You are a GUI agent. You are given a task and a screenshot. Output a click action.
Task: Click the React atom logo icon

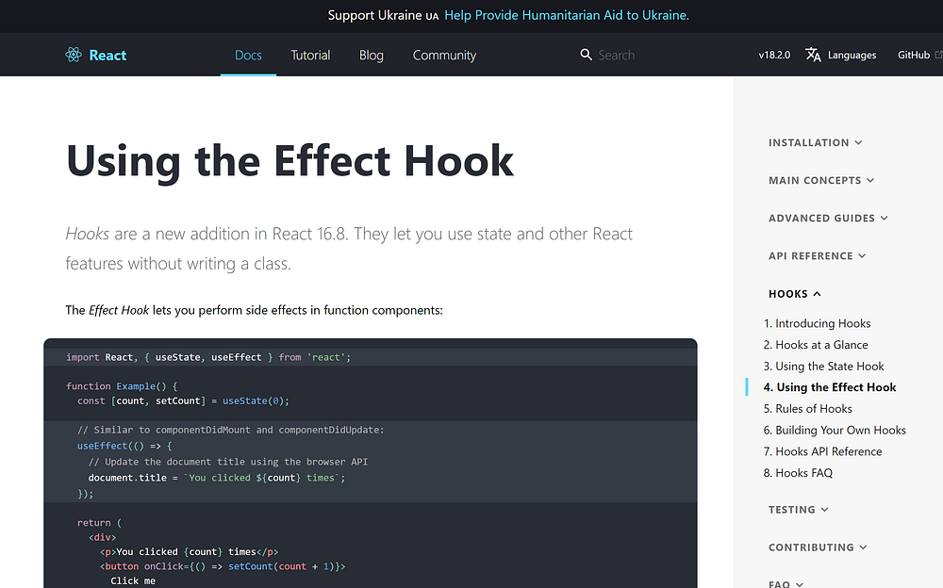(74, 55)
